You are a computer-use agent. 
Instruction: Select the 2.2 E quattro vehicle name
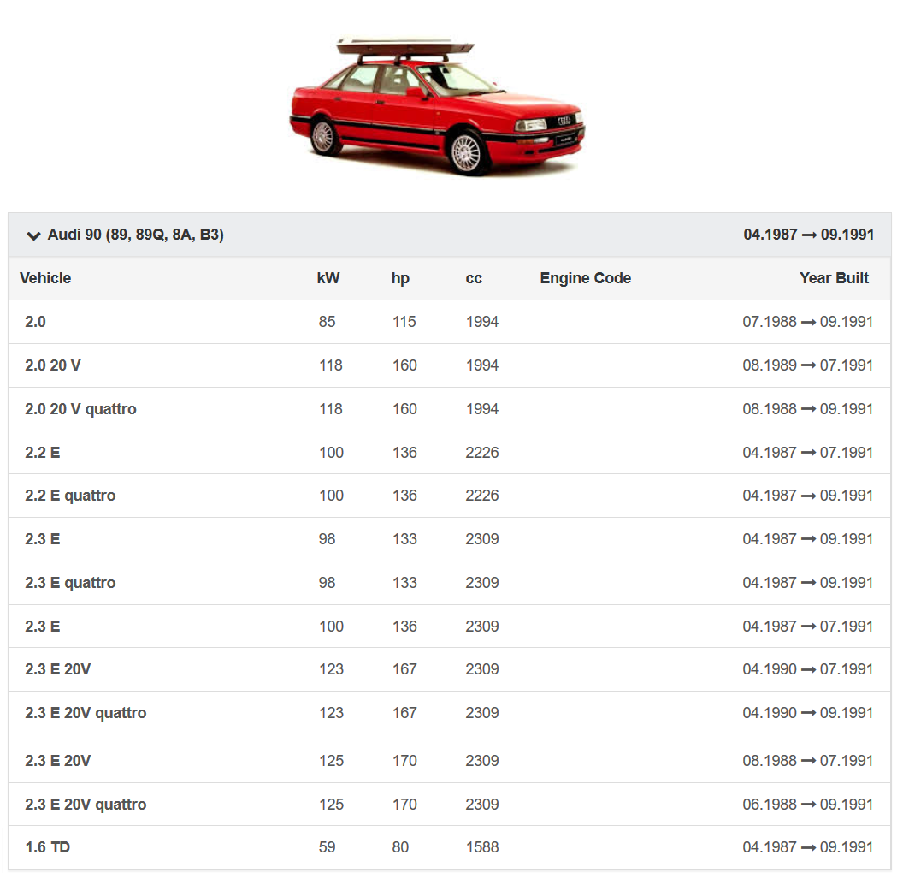[70, 496]
